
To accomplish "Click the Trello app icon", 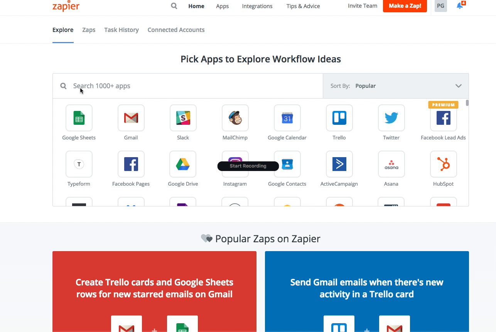I will pos(339,118).
